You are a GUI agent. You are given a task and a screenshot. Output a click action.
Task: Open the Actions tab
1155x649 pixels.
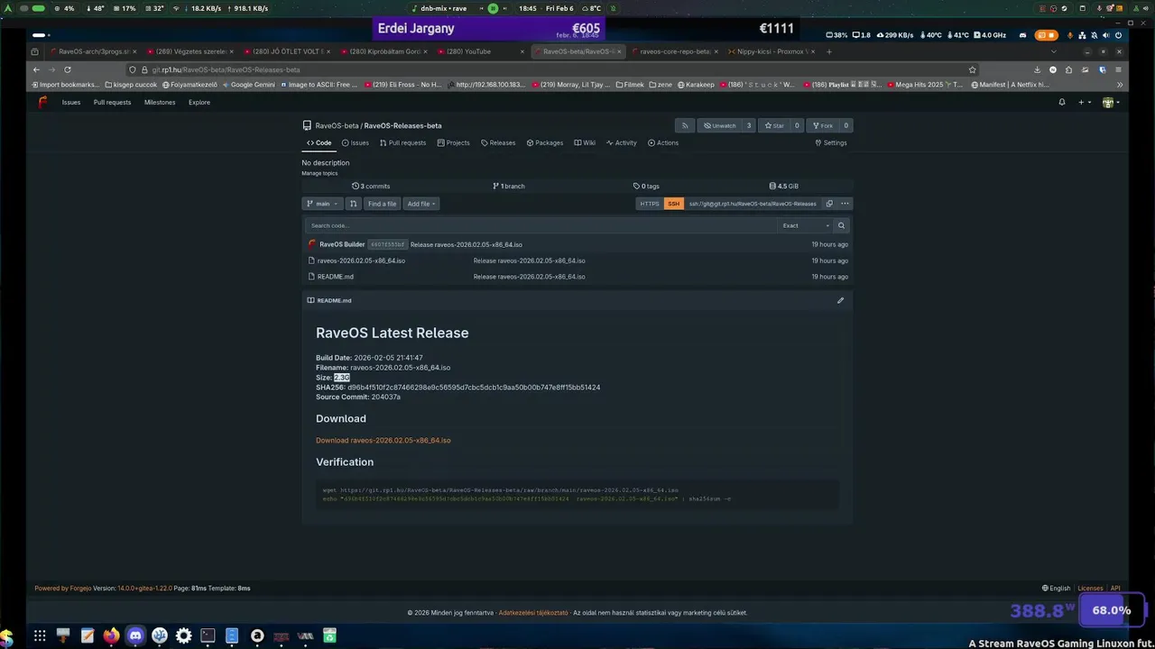[x=663, y=142]
